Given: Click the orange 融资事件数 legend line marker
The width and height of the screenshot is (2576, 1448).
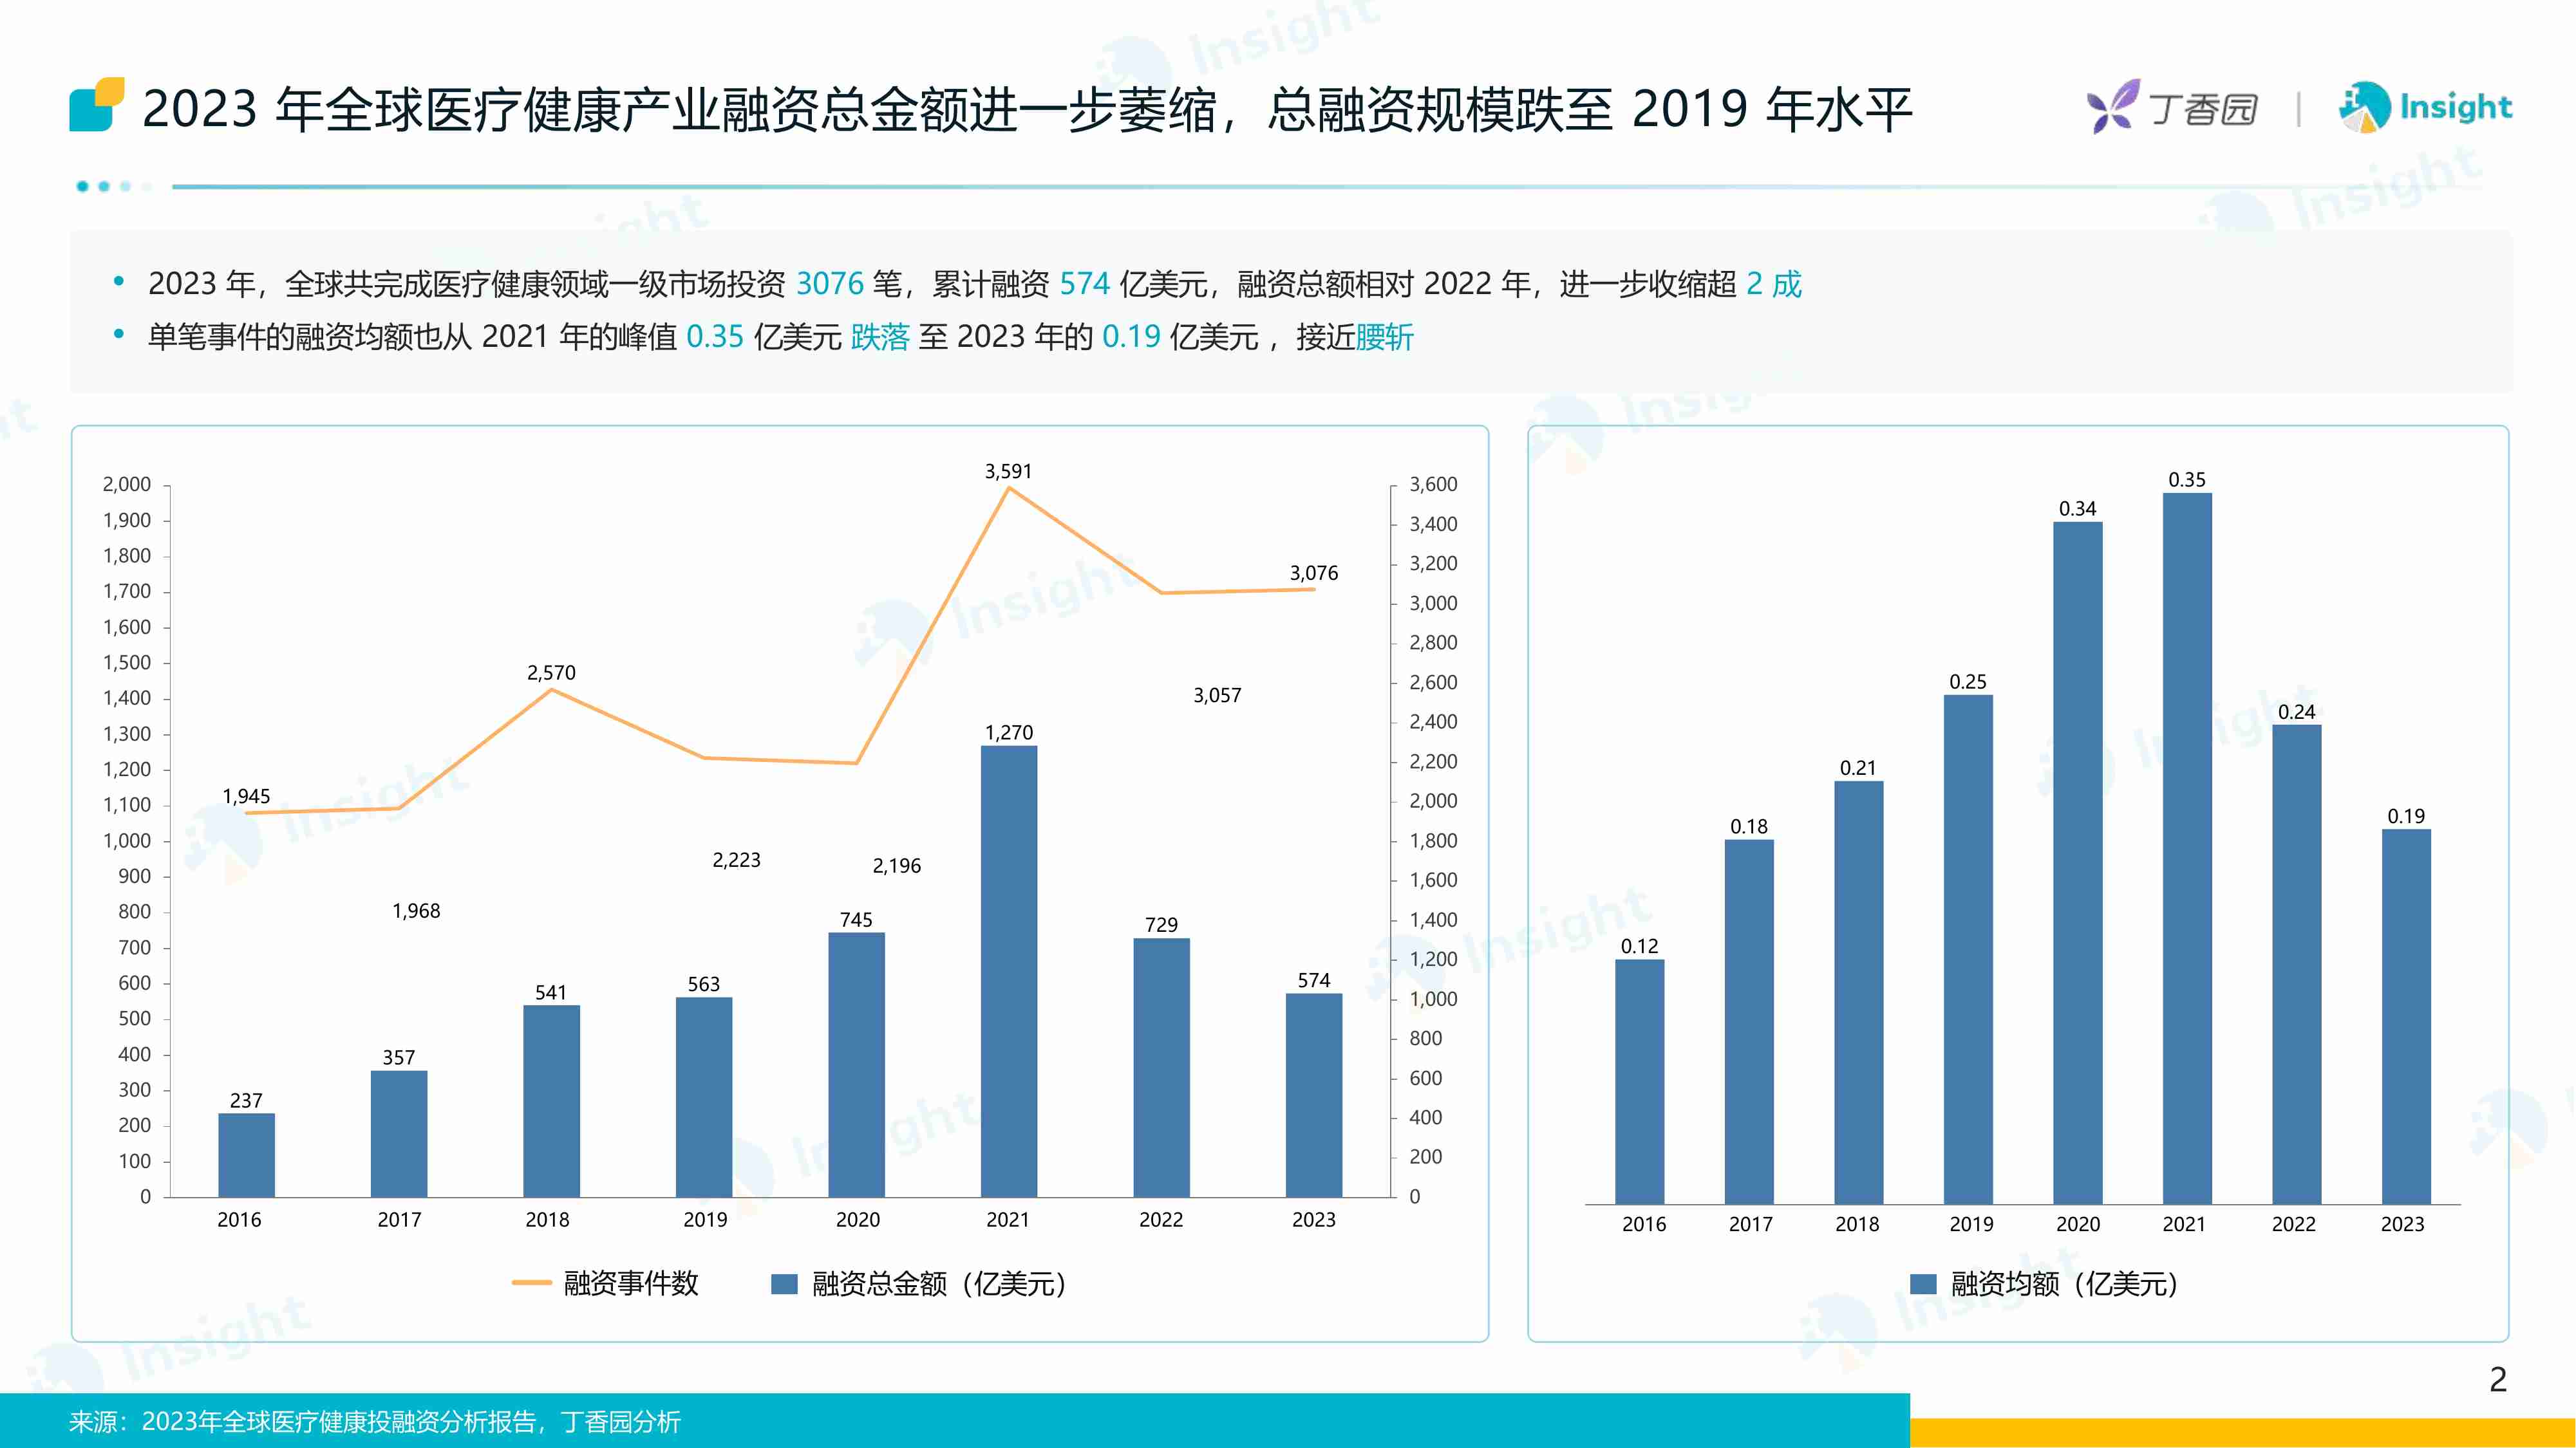Looking at the screenshot, I should pos(531,1283).
